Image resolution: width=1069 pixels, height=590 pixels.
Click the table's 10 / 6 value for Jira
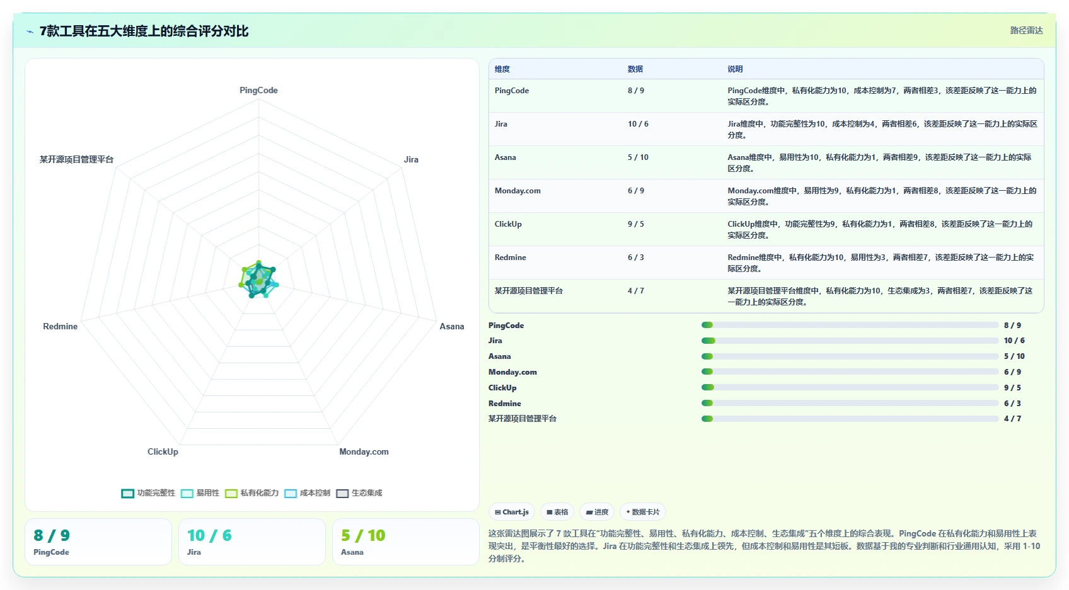click(638, 124)
